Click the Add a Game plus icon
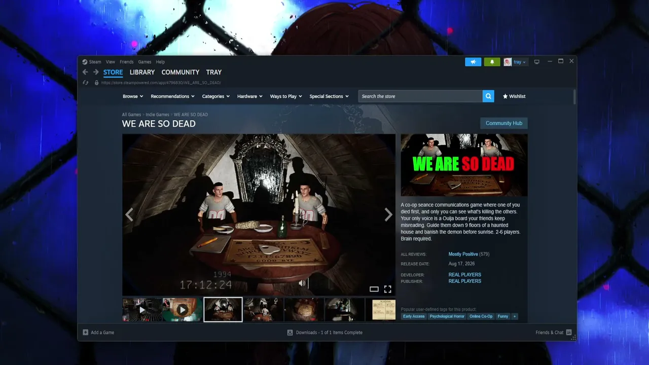The width and height of the screenshot is (649, 365). coord(85,333)
